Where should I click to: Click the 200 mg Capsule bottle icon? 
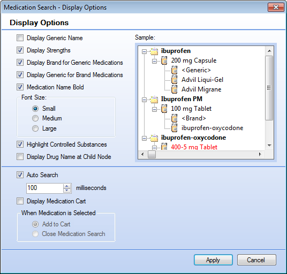pos(164,60)
